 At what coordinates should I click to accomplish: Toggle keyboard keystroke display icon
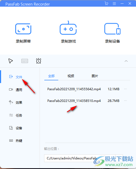(25, 61)
